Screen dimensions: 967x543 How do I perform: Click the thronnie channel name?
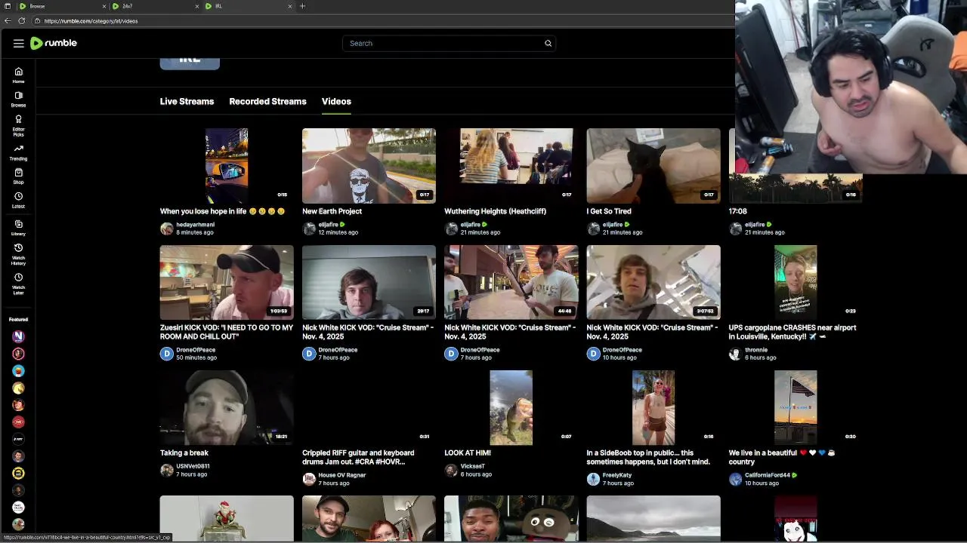click(x=756, y=350)
